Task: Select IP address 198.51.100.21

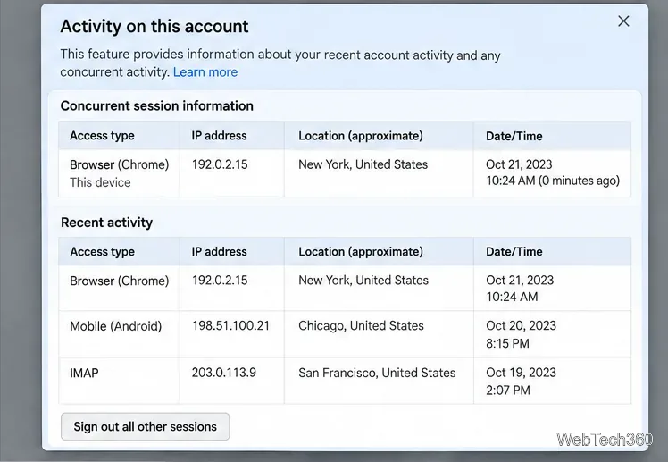Action: 230,325
